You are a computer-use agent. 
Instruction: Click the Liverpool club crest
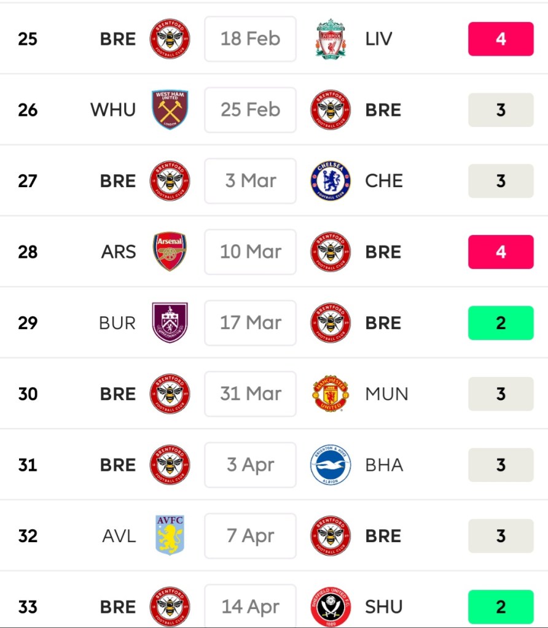(x=331, y=39)
